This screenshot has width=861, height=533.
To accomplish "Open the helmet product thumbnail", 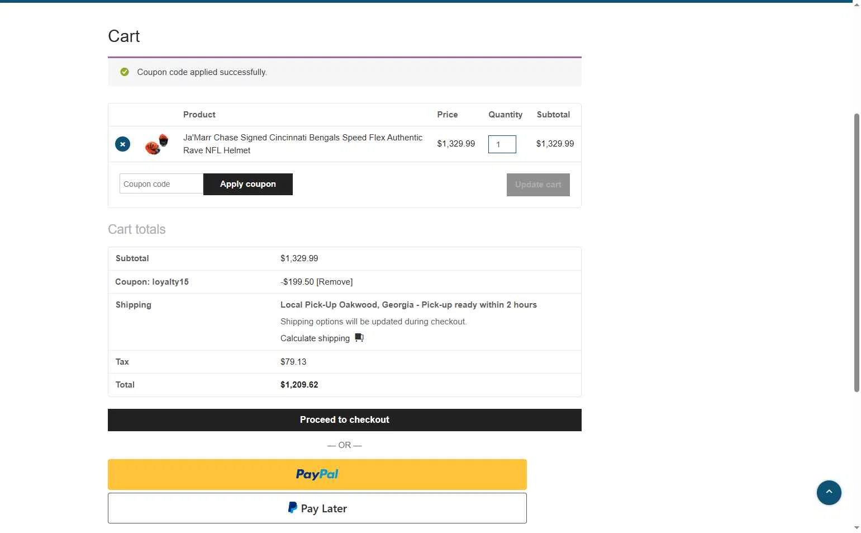I will point(156,144).
